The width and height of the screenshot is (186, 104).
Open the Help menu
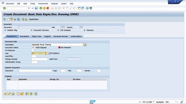coord(71,4)
